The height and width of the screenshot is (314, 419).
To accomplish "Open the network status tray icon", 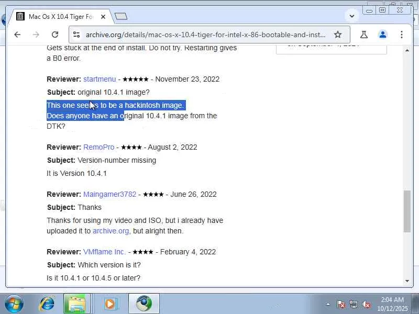I will click(354, 305).
